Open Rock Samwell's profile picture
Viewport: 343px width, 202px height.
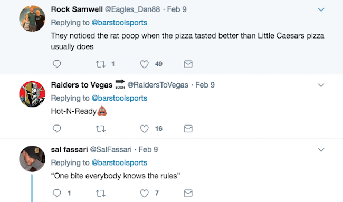click(32, 18)
